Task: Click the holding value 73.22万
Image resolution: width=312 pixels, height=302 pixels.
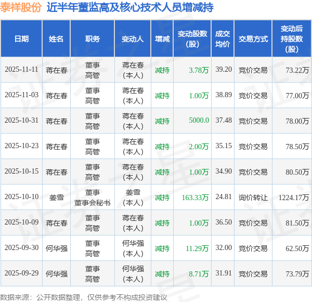Action: (x=297, y=70)
